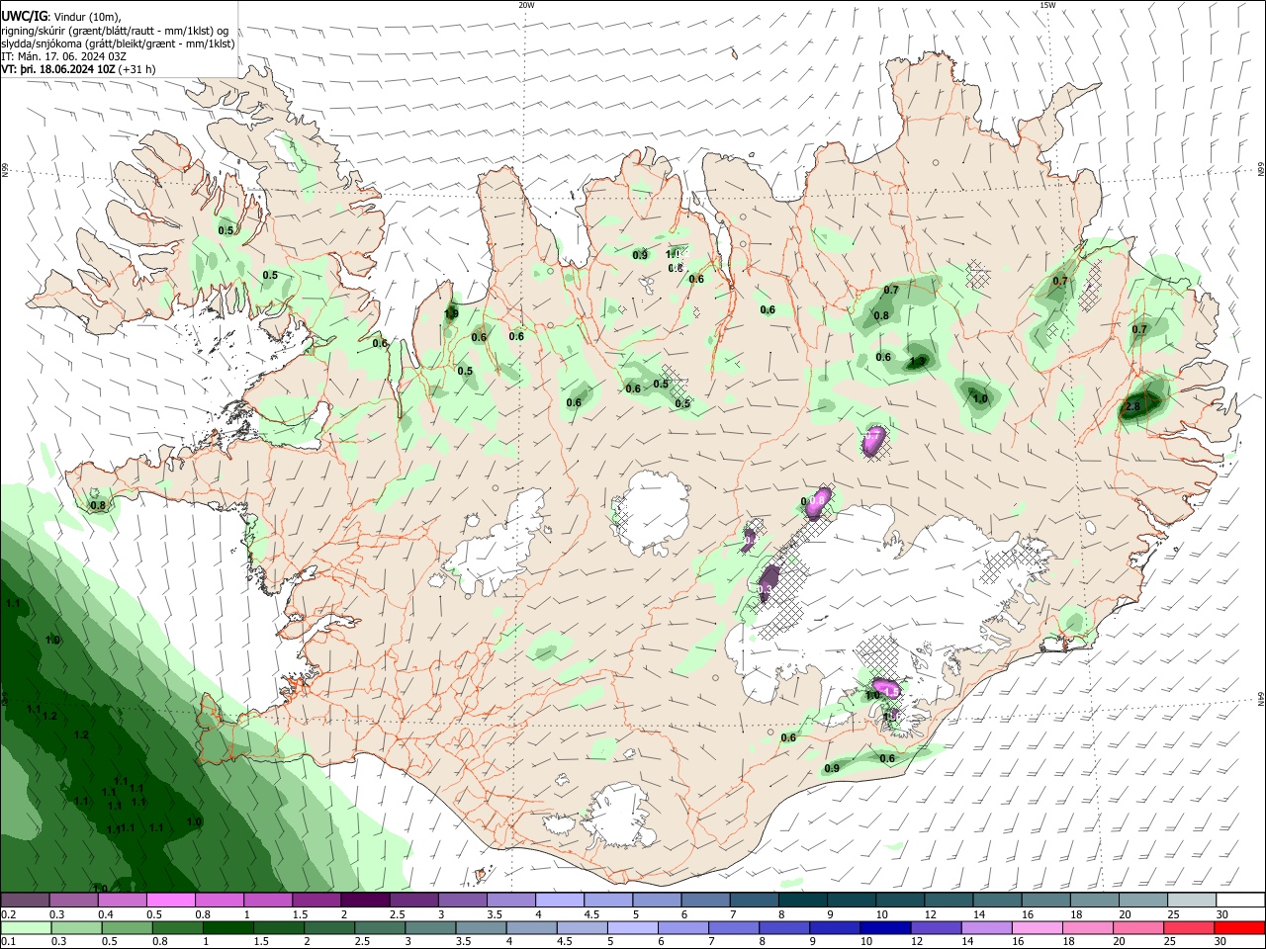Click lower legend swatch between 4 and 4.5

coord(532,928)
